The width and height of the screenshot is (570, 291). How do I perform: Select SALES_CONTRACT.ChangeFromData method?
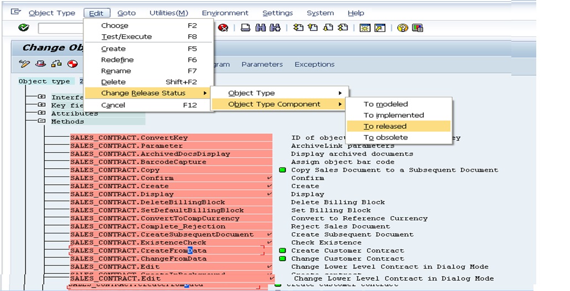click(171, 259)
